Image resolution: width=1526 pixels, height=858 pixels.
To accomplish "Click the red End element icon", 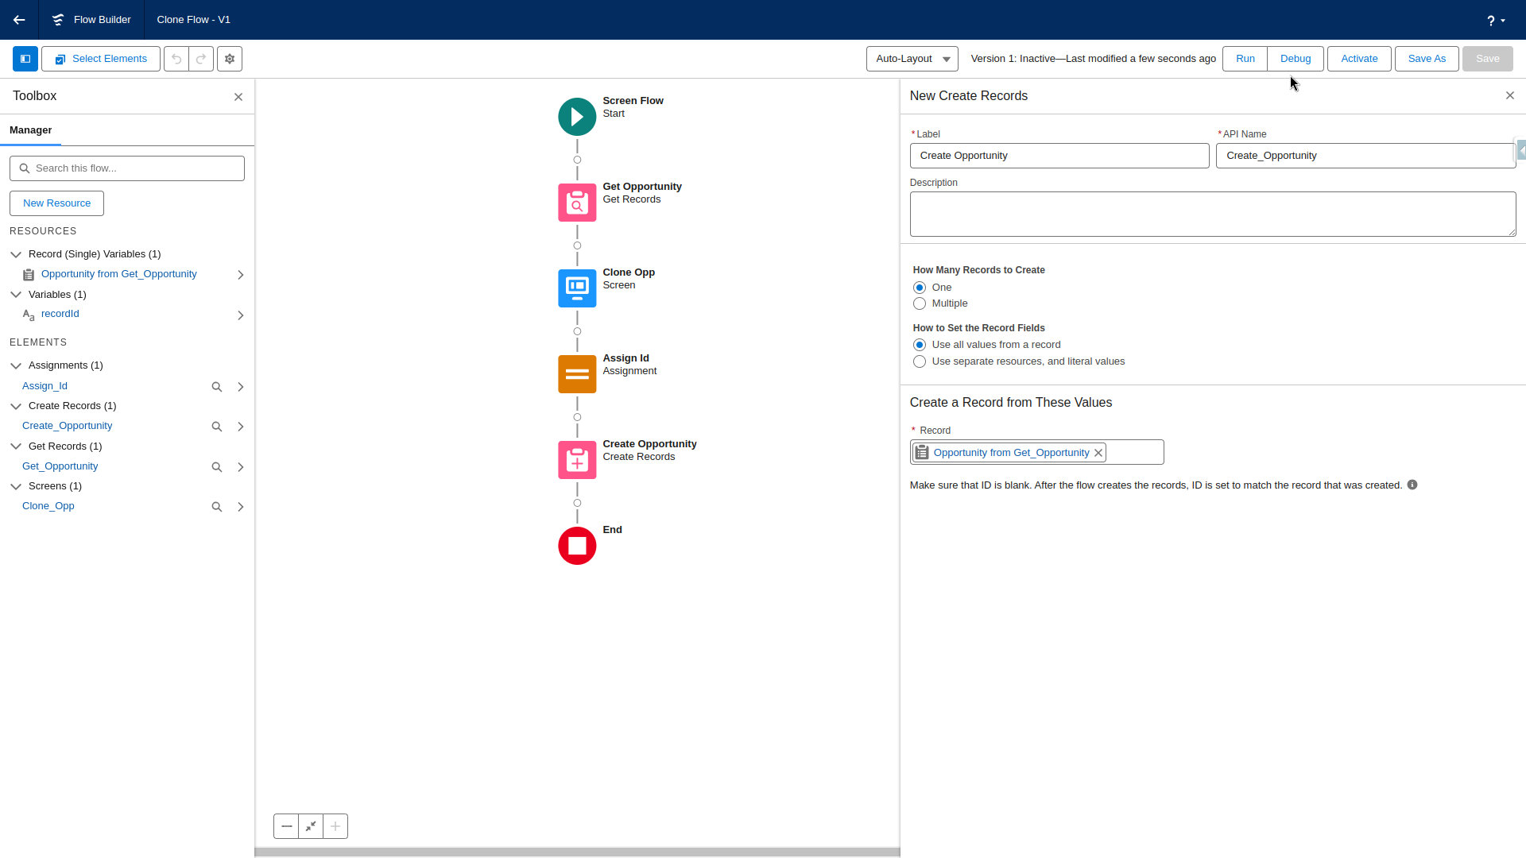I will (577, 546).
